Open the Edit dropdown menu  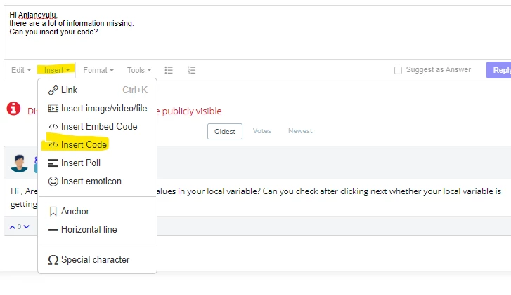pyautogui.click(x=21, y=70)
